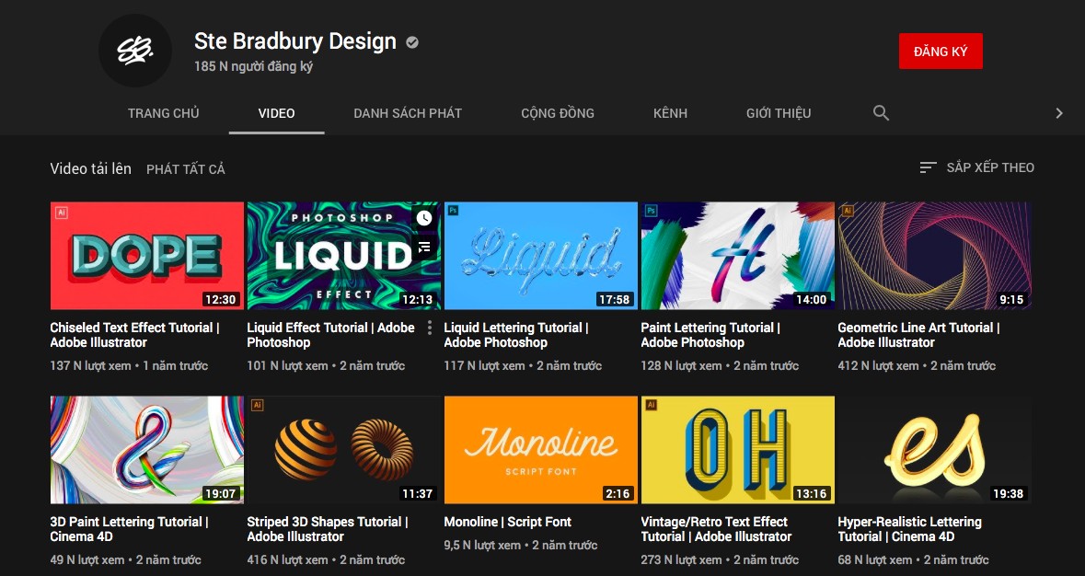Add Liquid Effect video to queue
Image resolution: width=1085 pixels, height=576 pixels.
[x=424, y=247]
